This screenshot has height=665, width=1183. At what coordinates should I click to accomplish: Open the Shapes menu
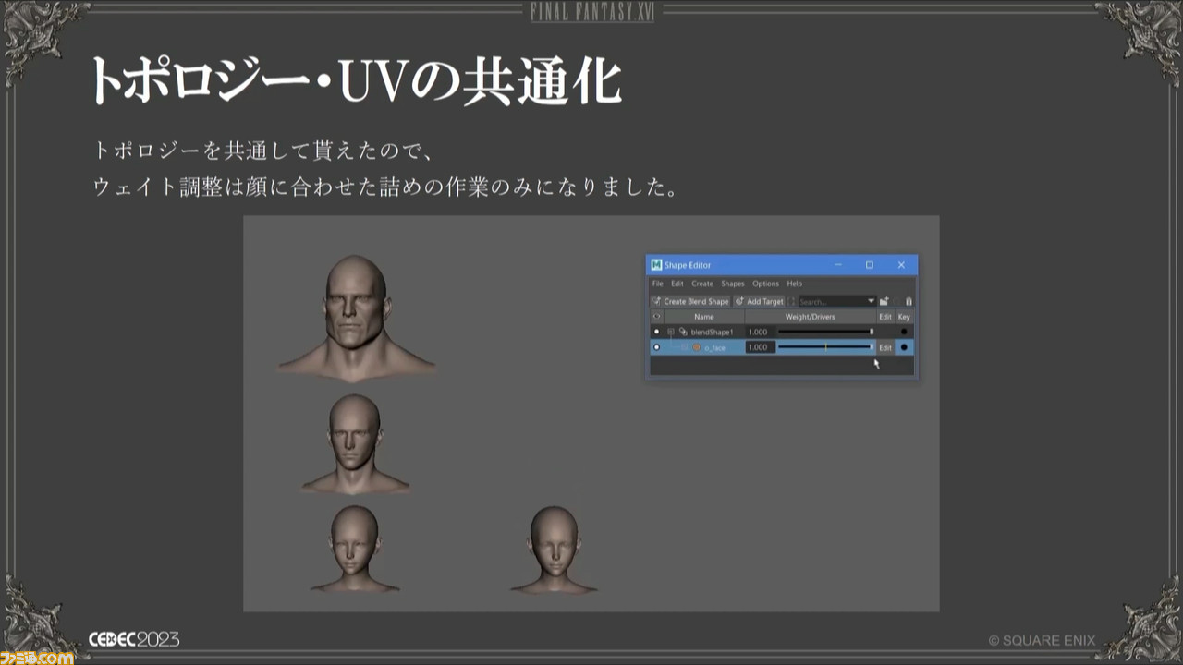[733, 284]
